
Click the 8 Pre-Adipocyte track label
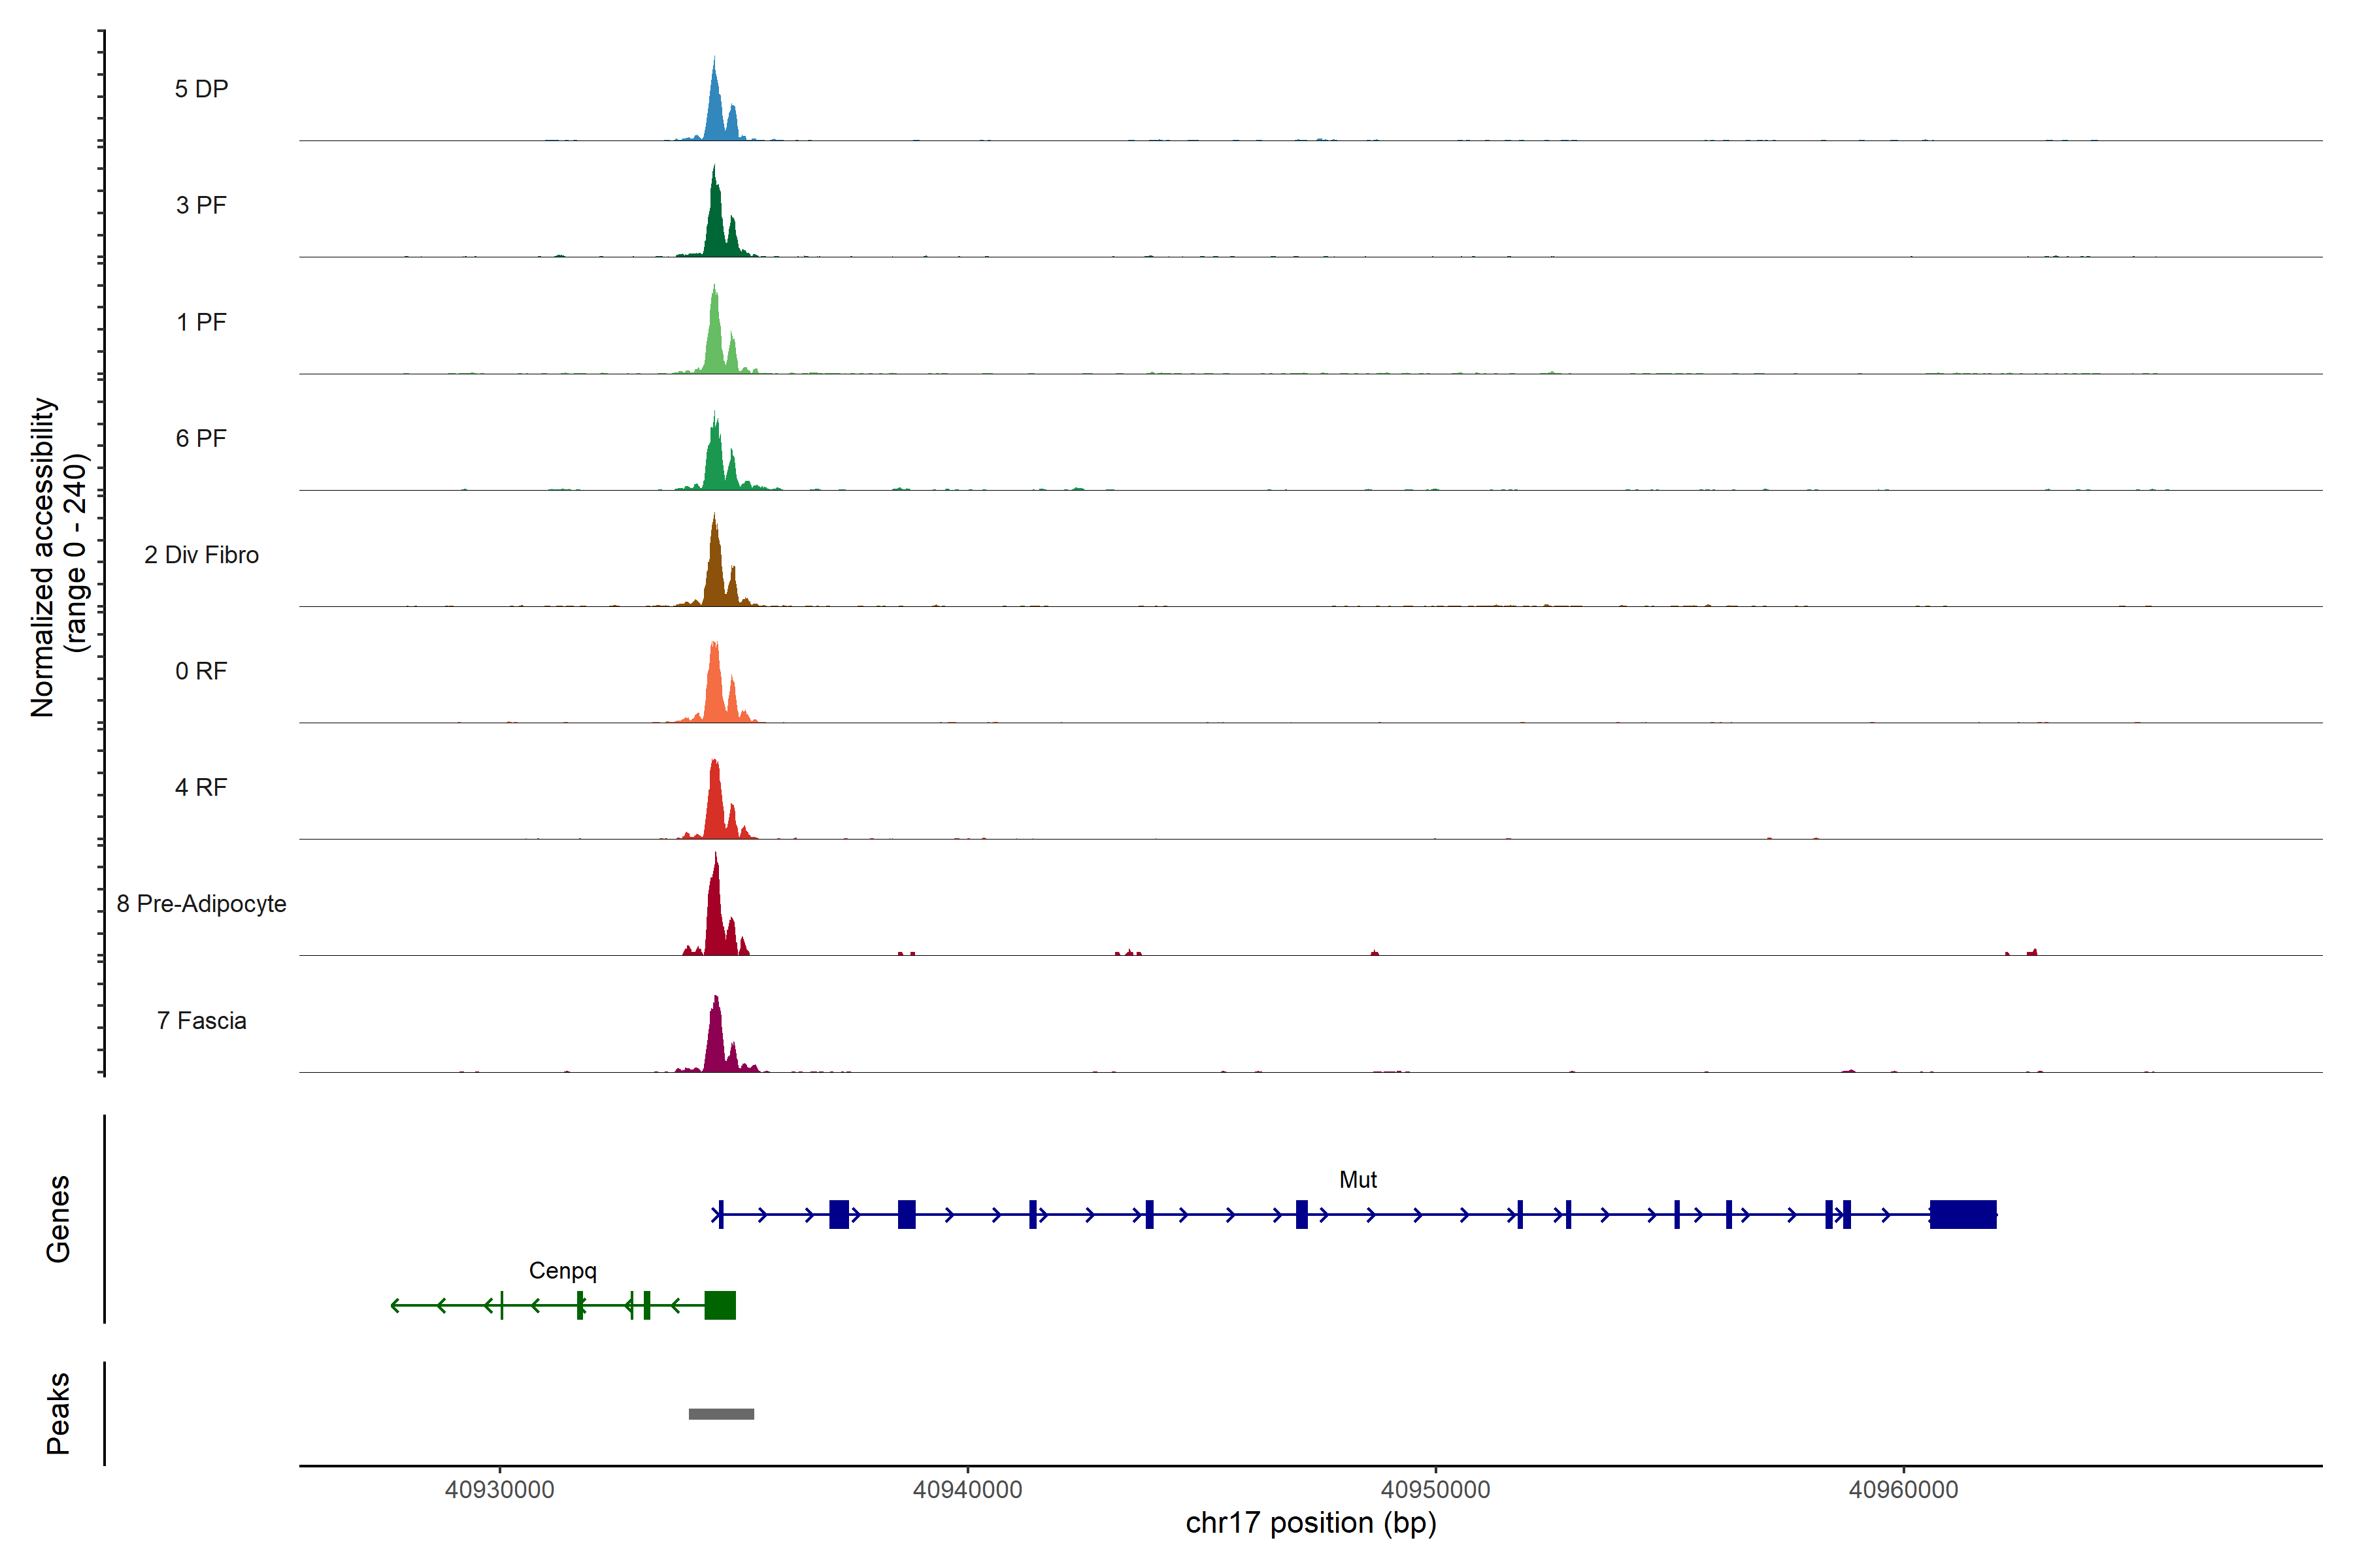[x=201, y=904]
